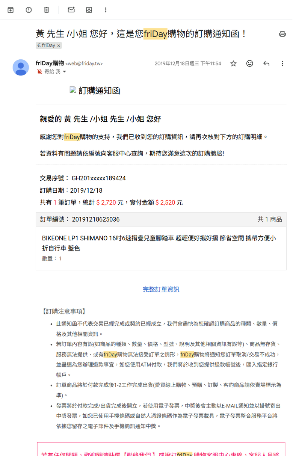Click the friDay sender avatar

pyautogui.click(x=21, y=68)
